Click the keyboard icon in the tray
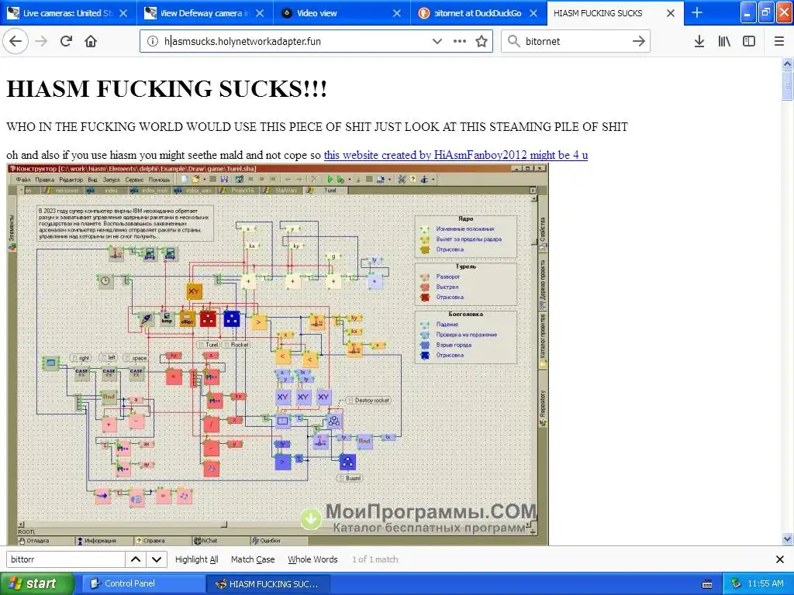 click(x=707, y=584)
